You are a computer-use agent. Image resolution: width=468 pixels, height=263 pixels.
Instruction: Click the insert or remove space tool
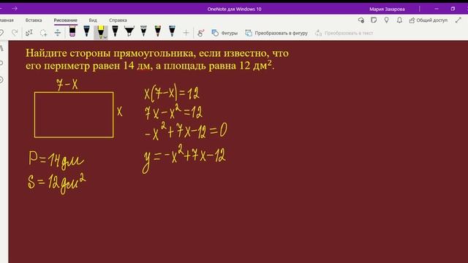58,33
